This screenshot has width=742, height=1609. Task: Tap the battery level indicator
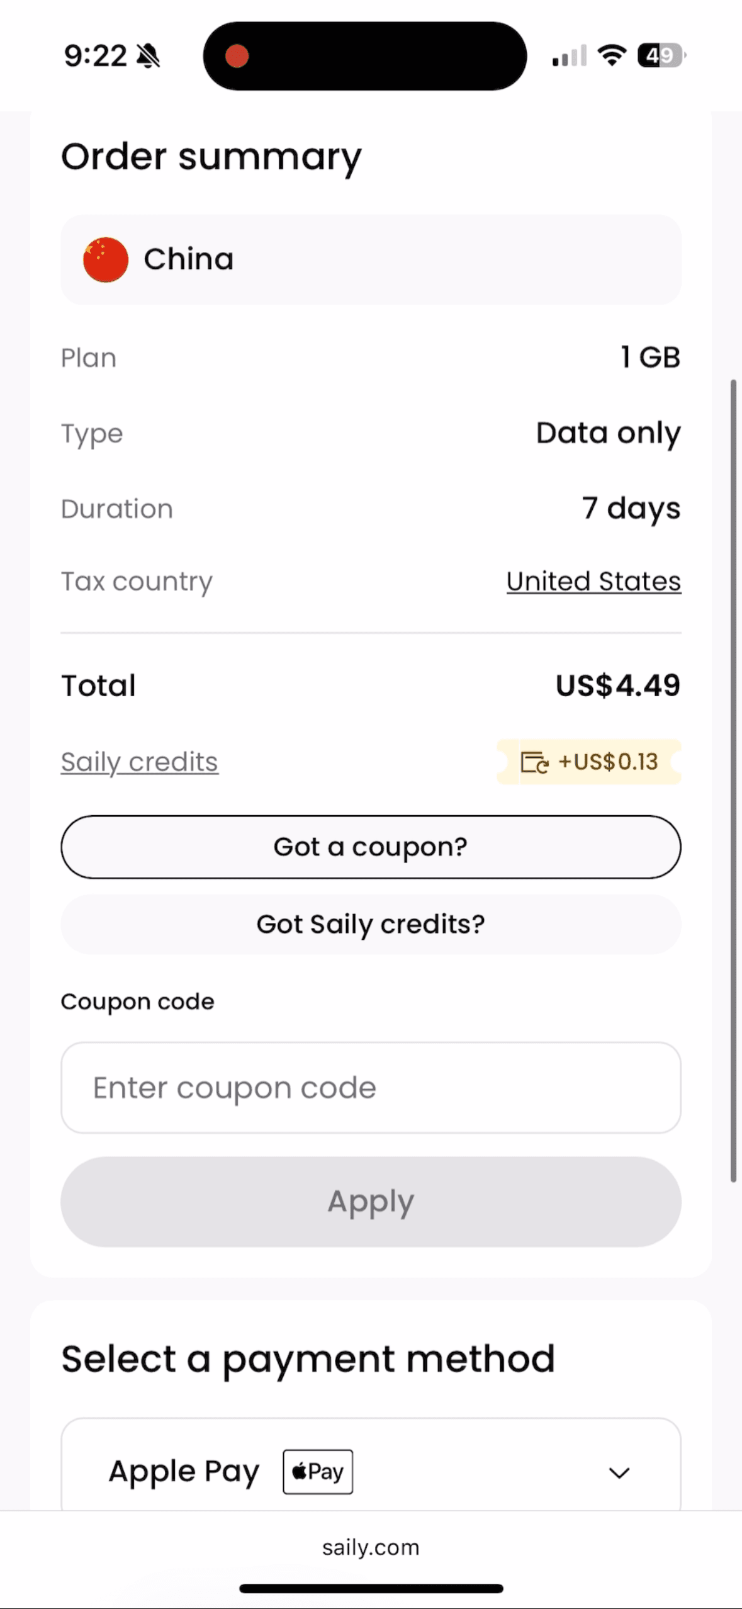coord(661,55)
